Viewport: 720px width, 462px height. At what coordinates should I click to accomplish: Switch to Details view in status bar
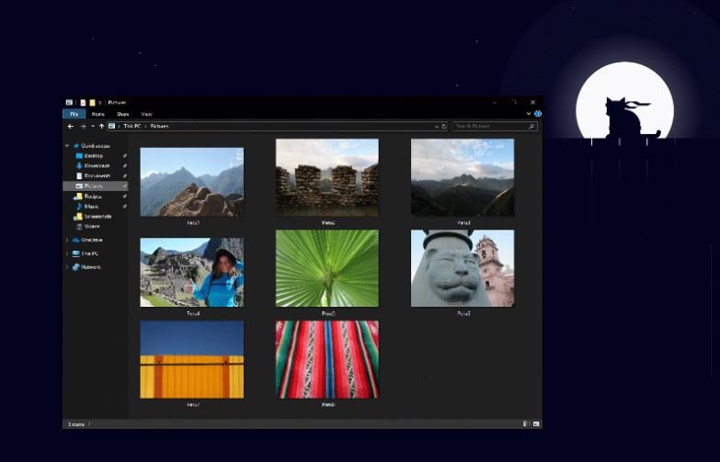tap(525, 423)
